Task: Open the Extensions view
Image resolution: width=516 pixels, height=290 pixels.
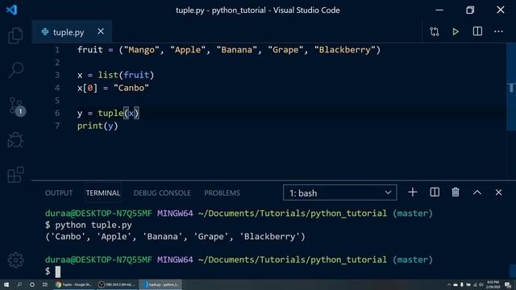Action: pyautogui.click(x=15, y=175)
